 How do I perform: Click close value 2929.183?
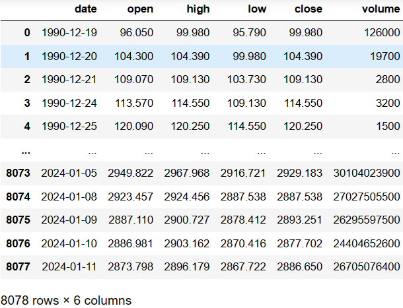tap(300, 173)
